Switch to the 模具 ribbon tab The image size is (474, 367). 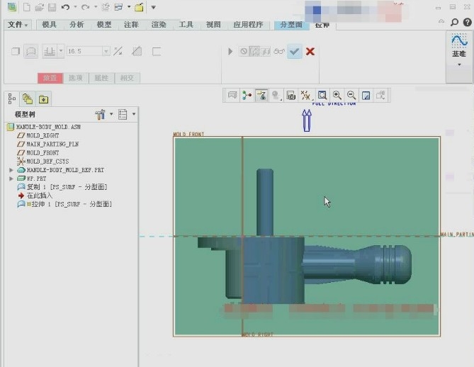click(x=50, y=25)
